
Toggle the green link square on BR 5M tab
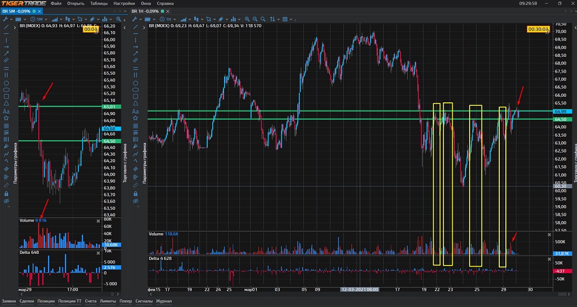[34, 11]
